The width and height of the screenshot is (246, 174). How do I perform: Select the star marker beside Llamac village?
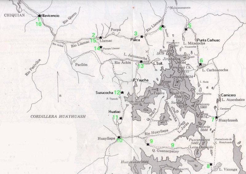[101, 37]
